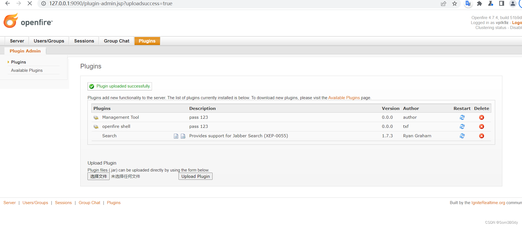The image size is (522, 227).
Task: Visit the IgniteRealtime.org link
Action: (488, 203)
